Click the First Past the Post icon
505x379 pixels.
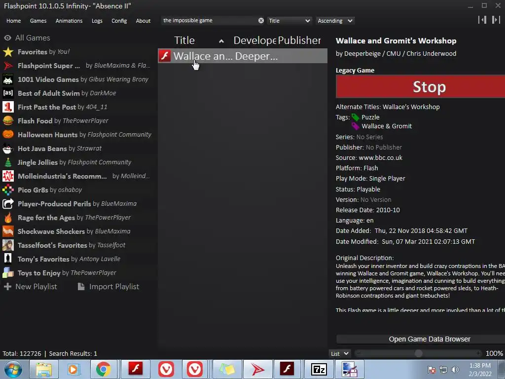8,107
